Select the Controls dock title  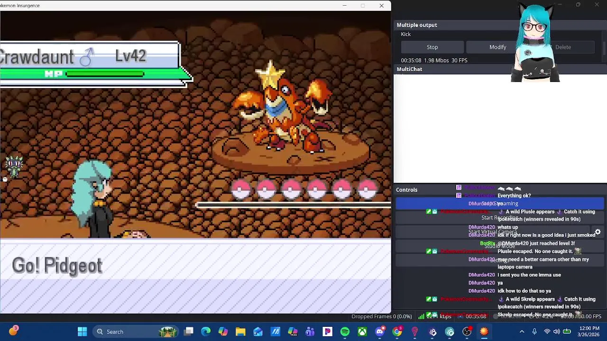point(407,190)
